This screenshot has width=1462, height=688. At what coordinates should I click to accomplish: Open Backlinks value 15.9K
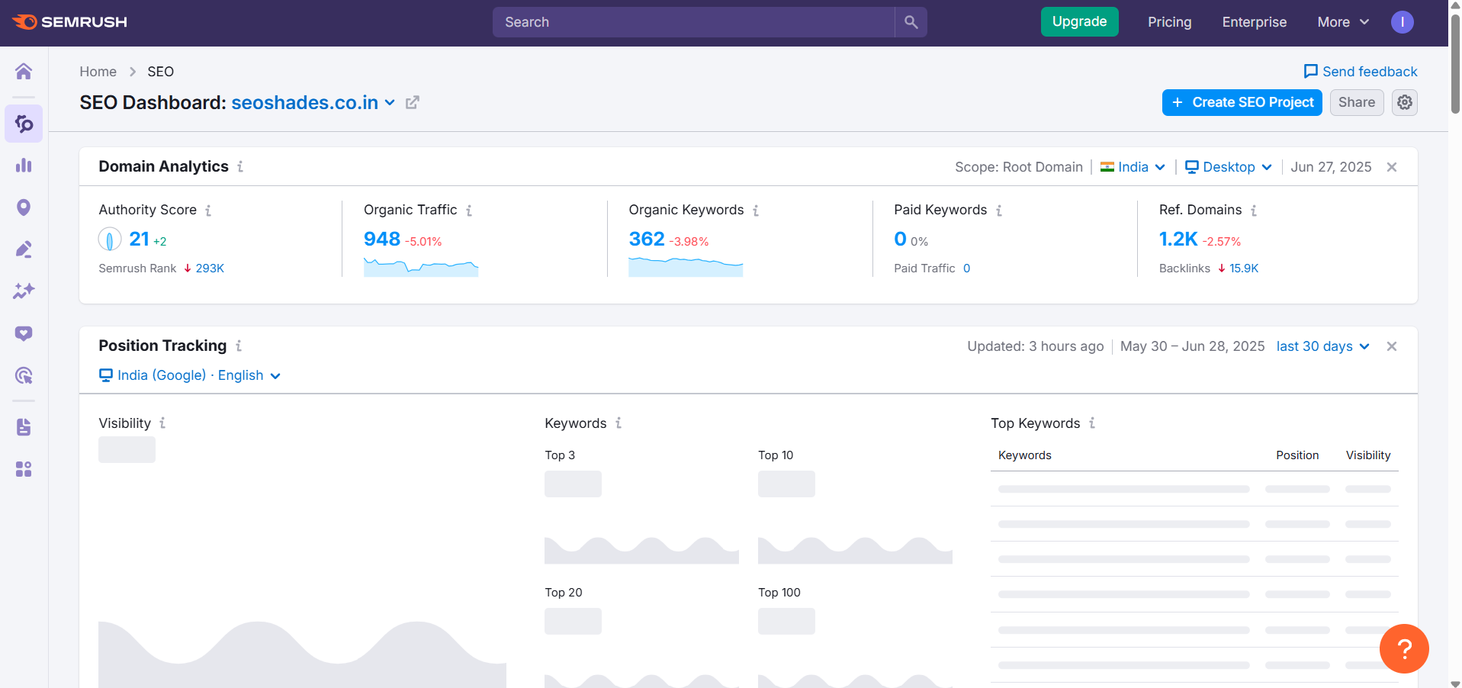coord(1244,268)
